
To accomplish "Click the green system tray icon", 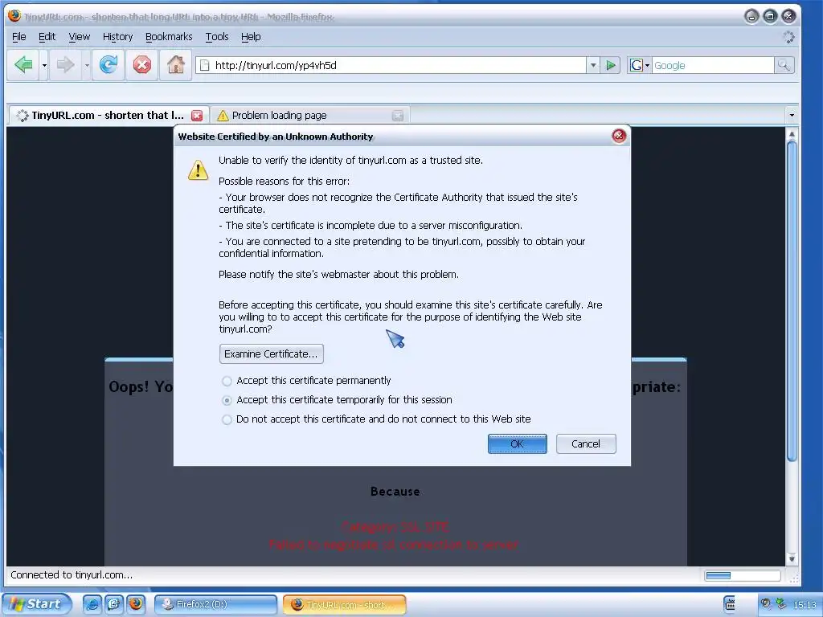I will pos(781,604).
